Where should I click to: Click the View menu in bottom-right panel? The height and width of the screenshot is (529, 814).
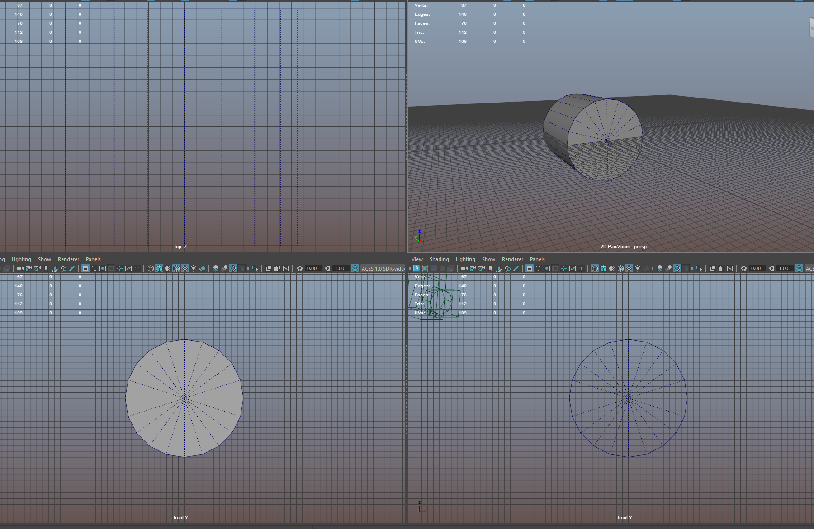tap(417, 259)
